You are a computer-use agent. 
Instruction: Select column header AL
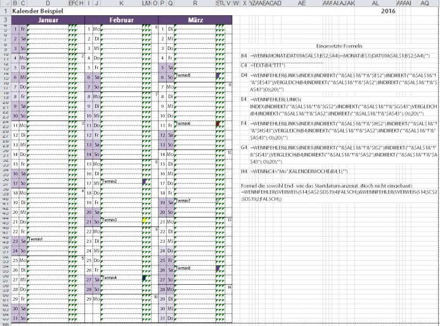pos(375,3)
